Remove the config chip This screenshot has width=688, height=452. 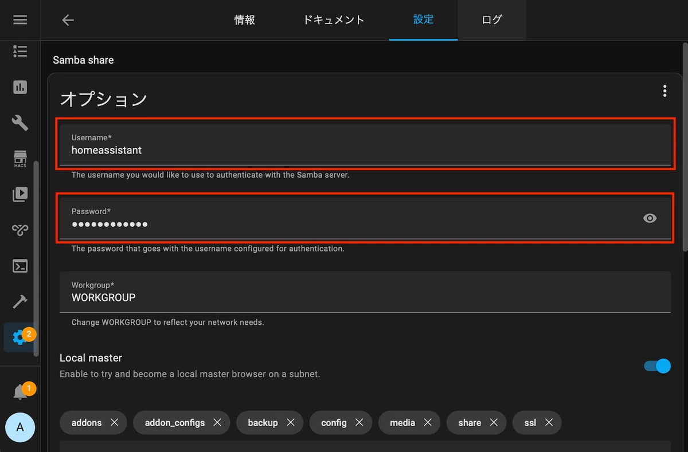359,422
